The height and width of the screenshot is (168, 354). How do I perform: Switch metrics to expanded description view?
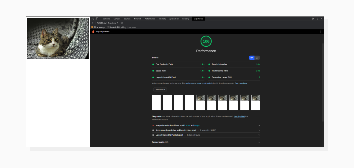pyautogui.click(x=257, y=58)
